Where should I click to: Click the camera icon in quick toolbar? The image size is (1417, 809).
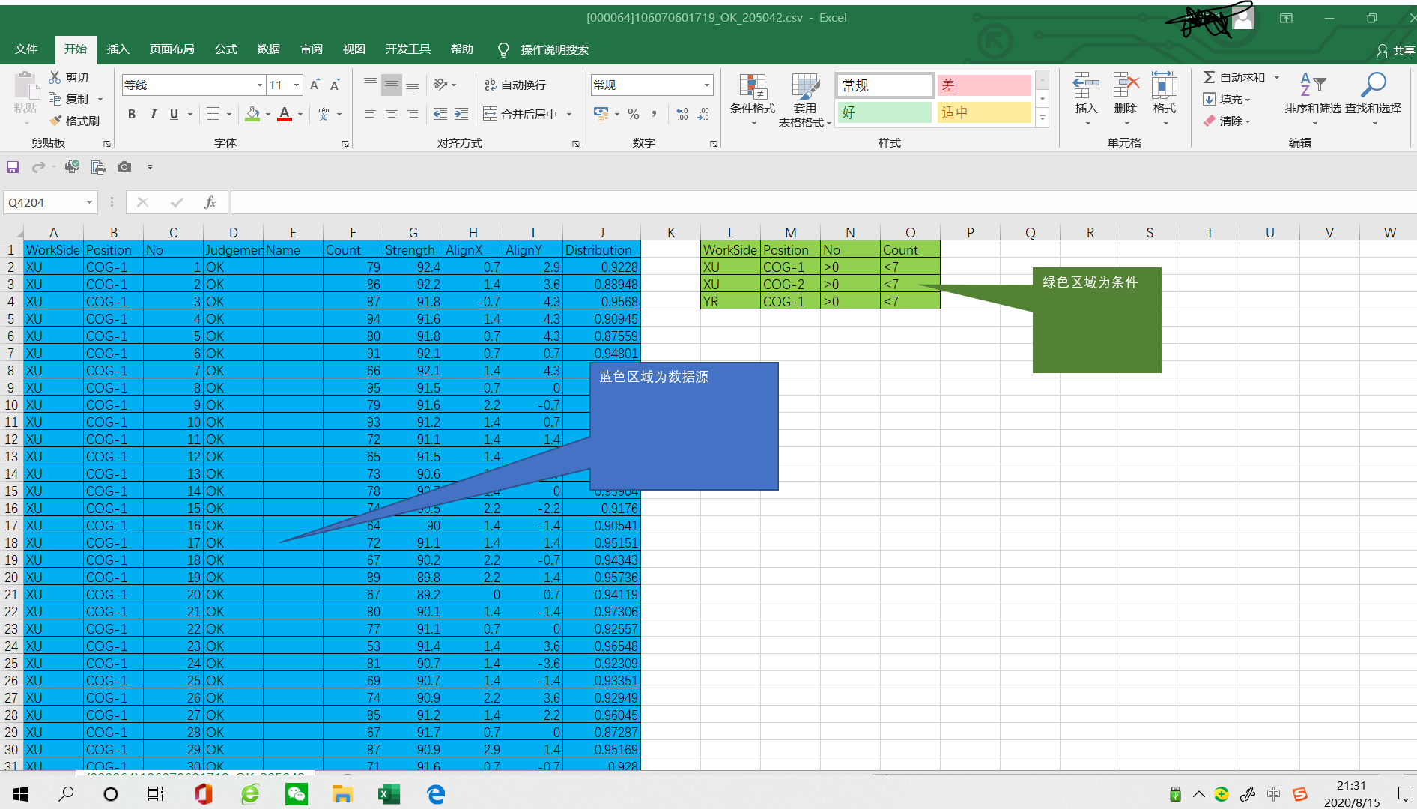pyautogui.click(x=124, y=167)
